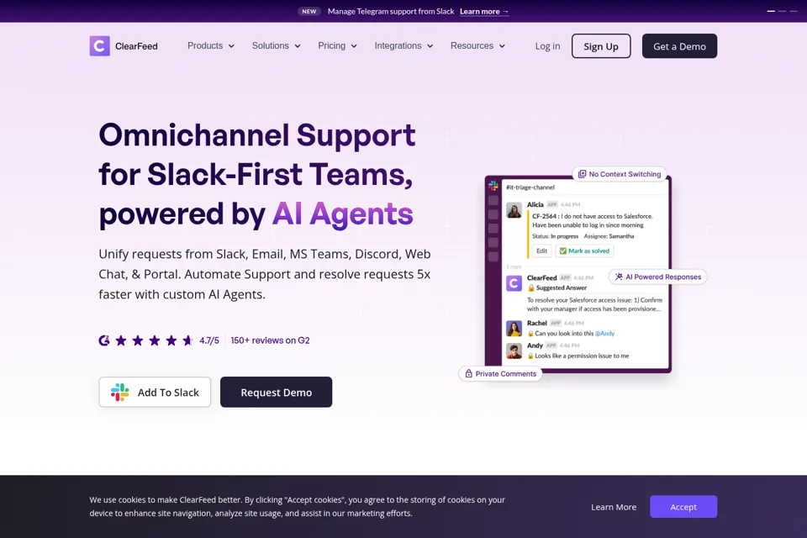The image size is (807, 538).
Task: Click the ClearFeed logo icon
Action: pos(99,46)
